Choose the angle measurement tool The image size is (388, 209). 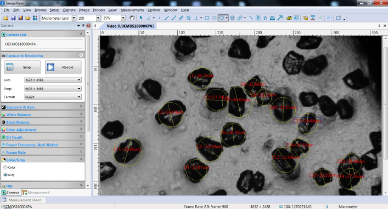click(x=149, y=18)
